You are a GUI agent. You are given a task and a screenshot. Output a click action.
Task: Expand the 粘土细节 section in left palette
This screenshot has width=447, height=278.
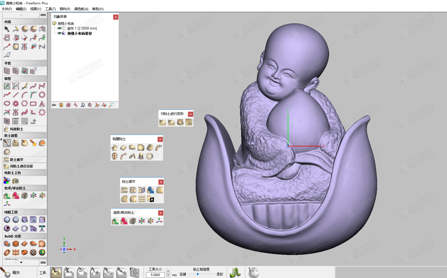click(25, 160)
